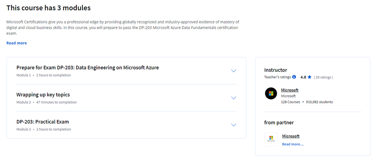Viewport: 377px width, 163px height.
Task: Click This course has 3 modules heading
Action: tap(49, 8)
